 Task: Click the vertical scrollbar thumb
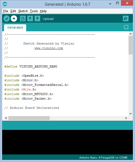[x=131, y=45]
